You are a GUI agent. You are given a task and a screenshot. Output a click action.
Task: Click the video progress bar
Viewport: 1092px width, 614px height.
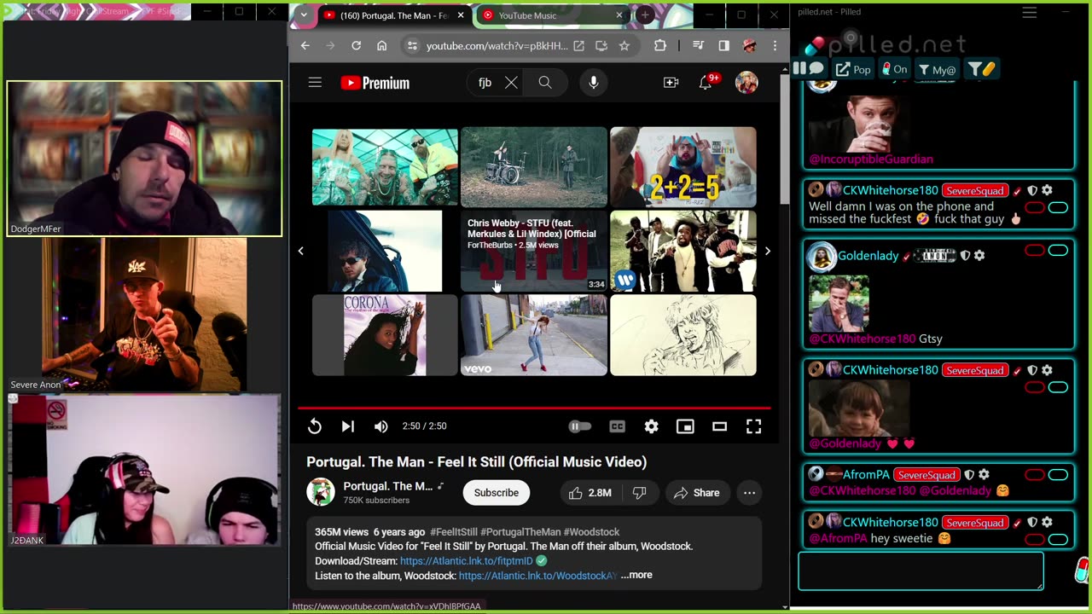click(534, 408)
